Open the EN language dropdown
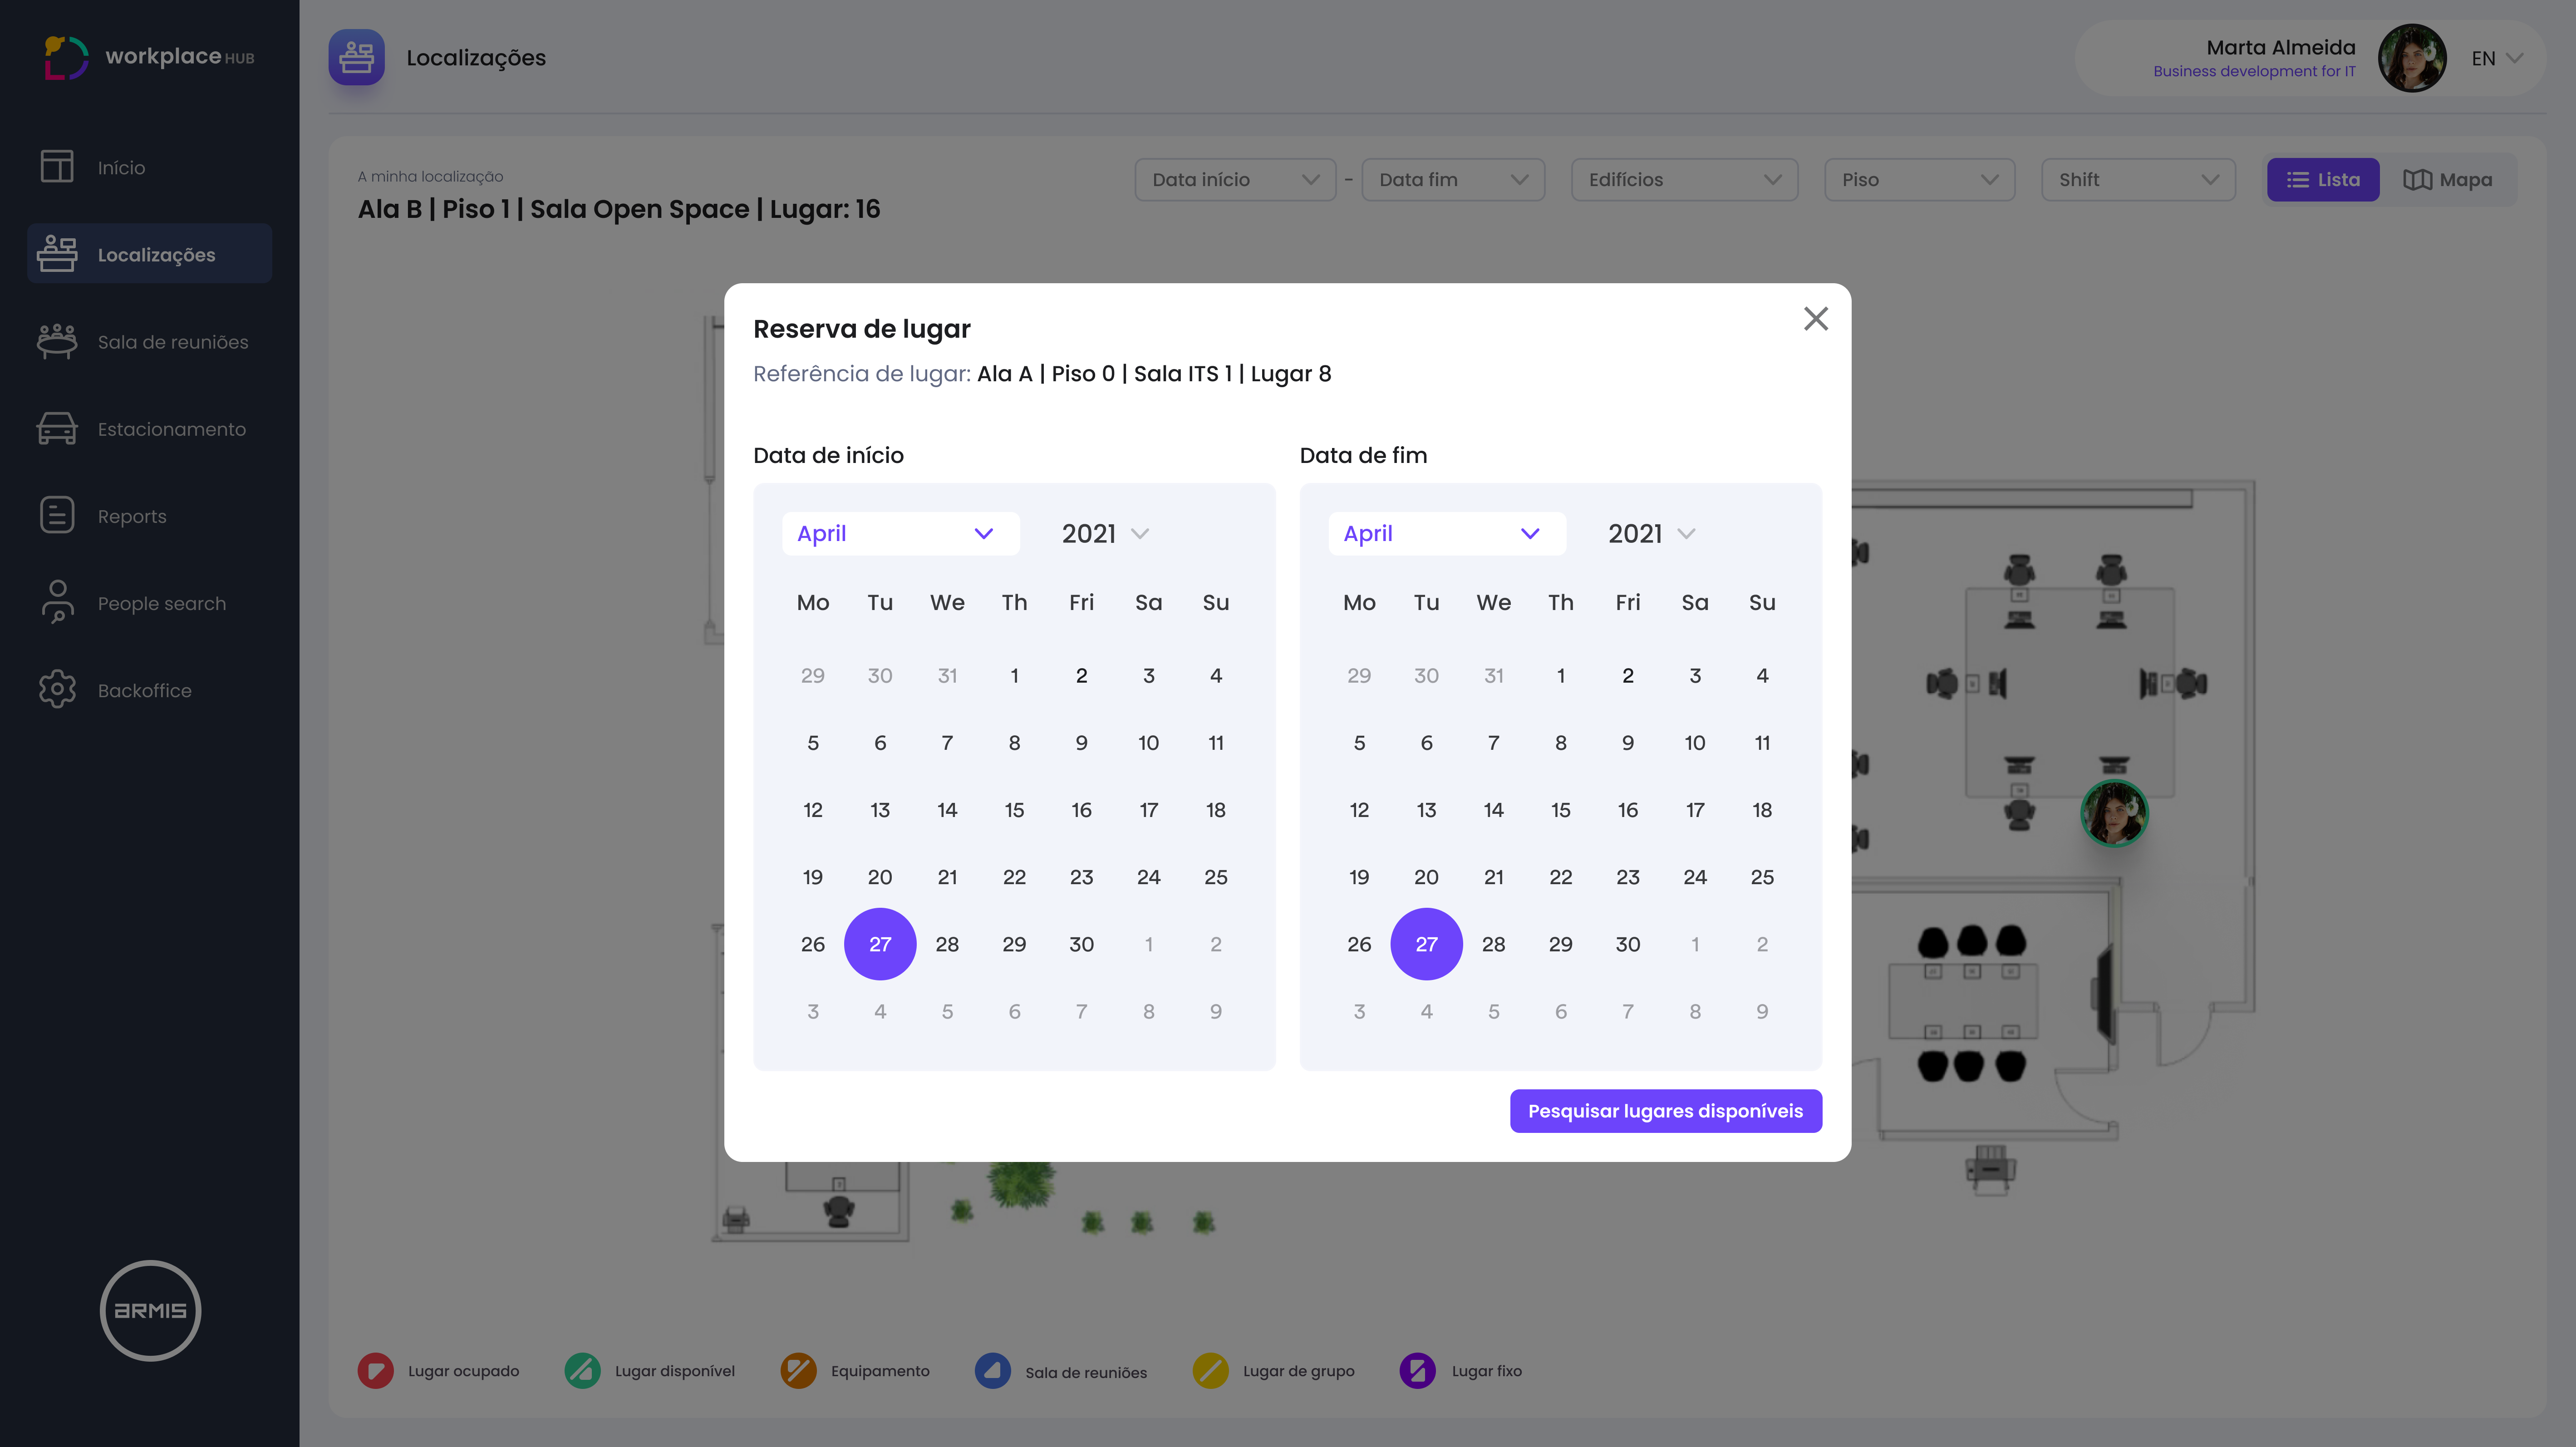This screenshot has width=2576, height=1447. [x=2497, y=58]
